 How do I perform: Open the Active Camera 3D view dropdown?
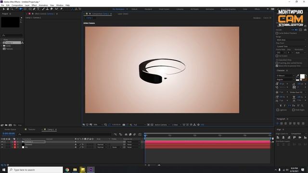tap(162, 125)
